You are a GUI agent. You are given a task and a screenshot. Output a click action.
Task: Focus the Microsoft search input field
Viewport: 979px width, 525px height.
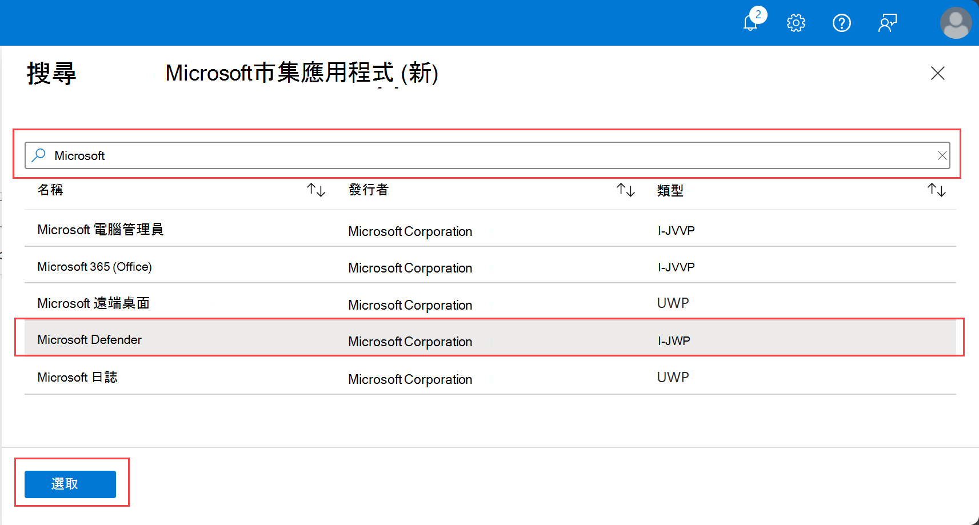(487, 155)
